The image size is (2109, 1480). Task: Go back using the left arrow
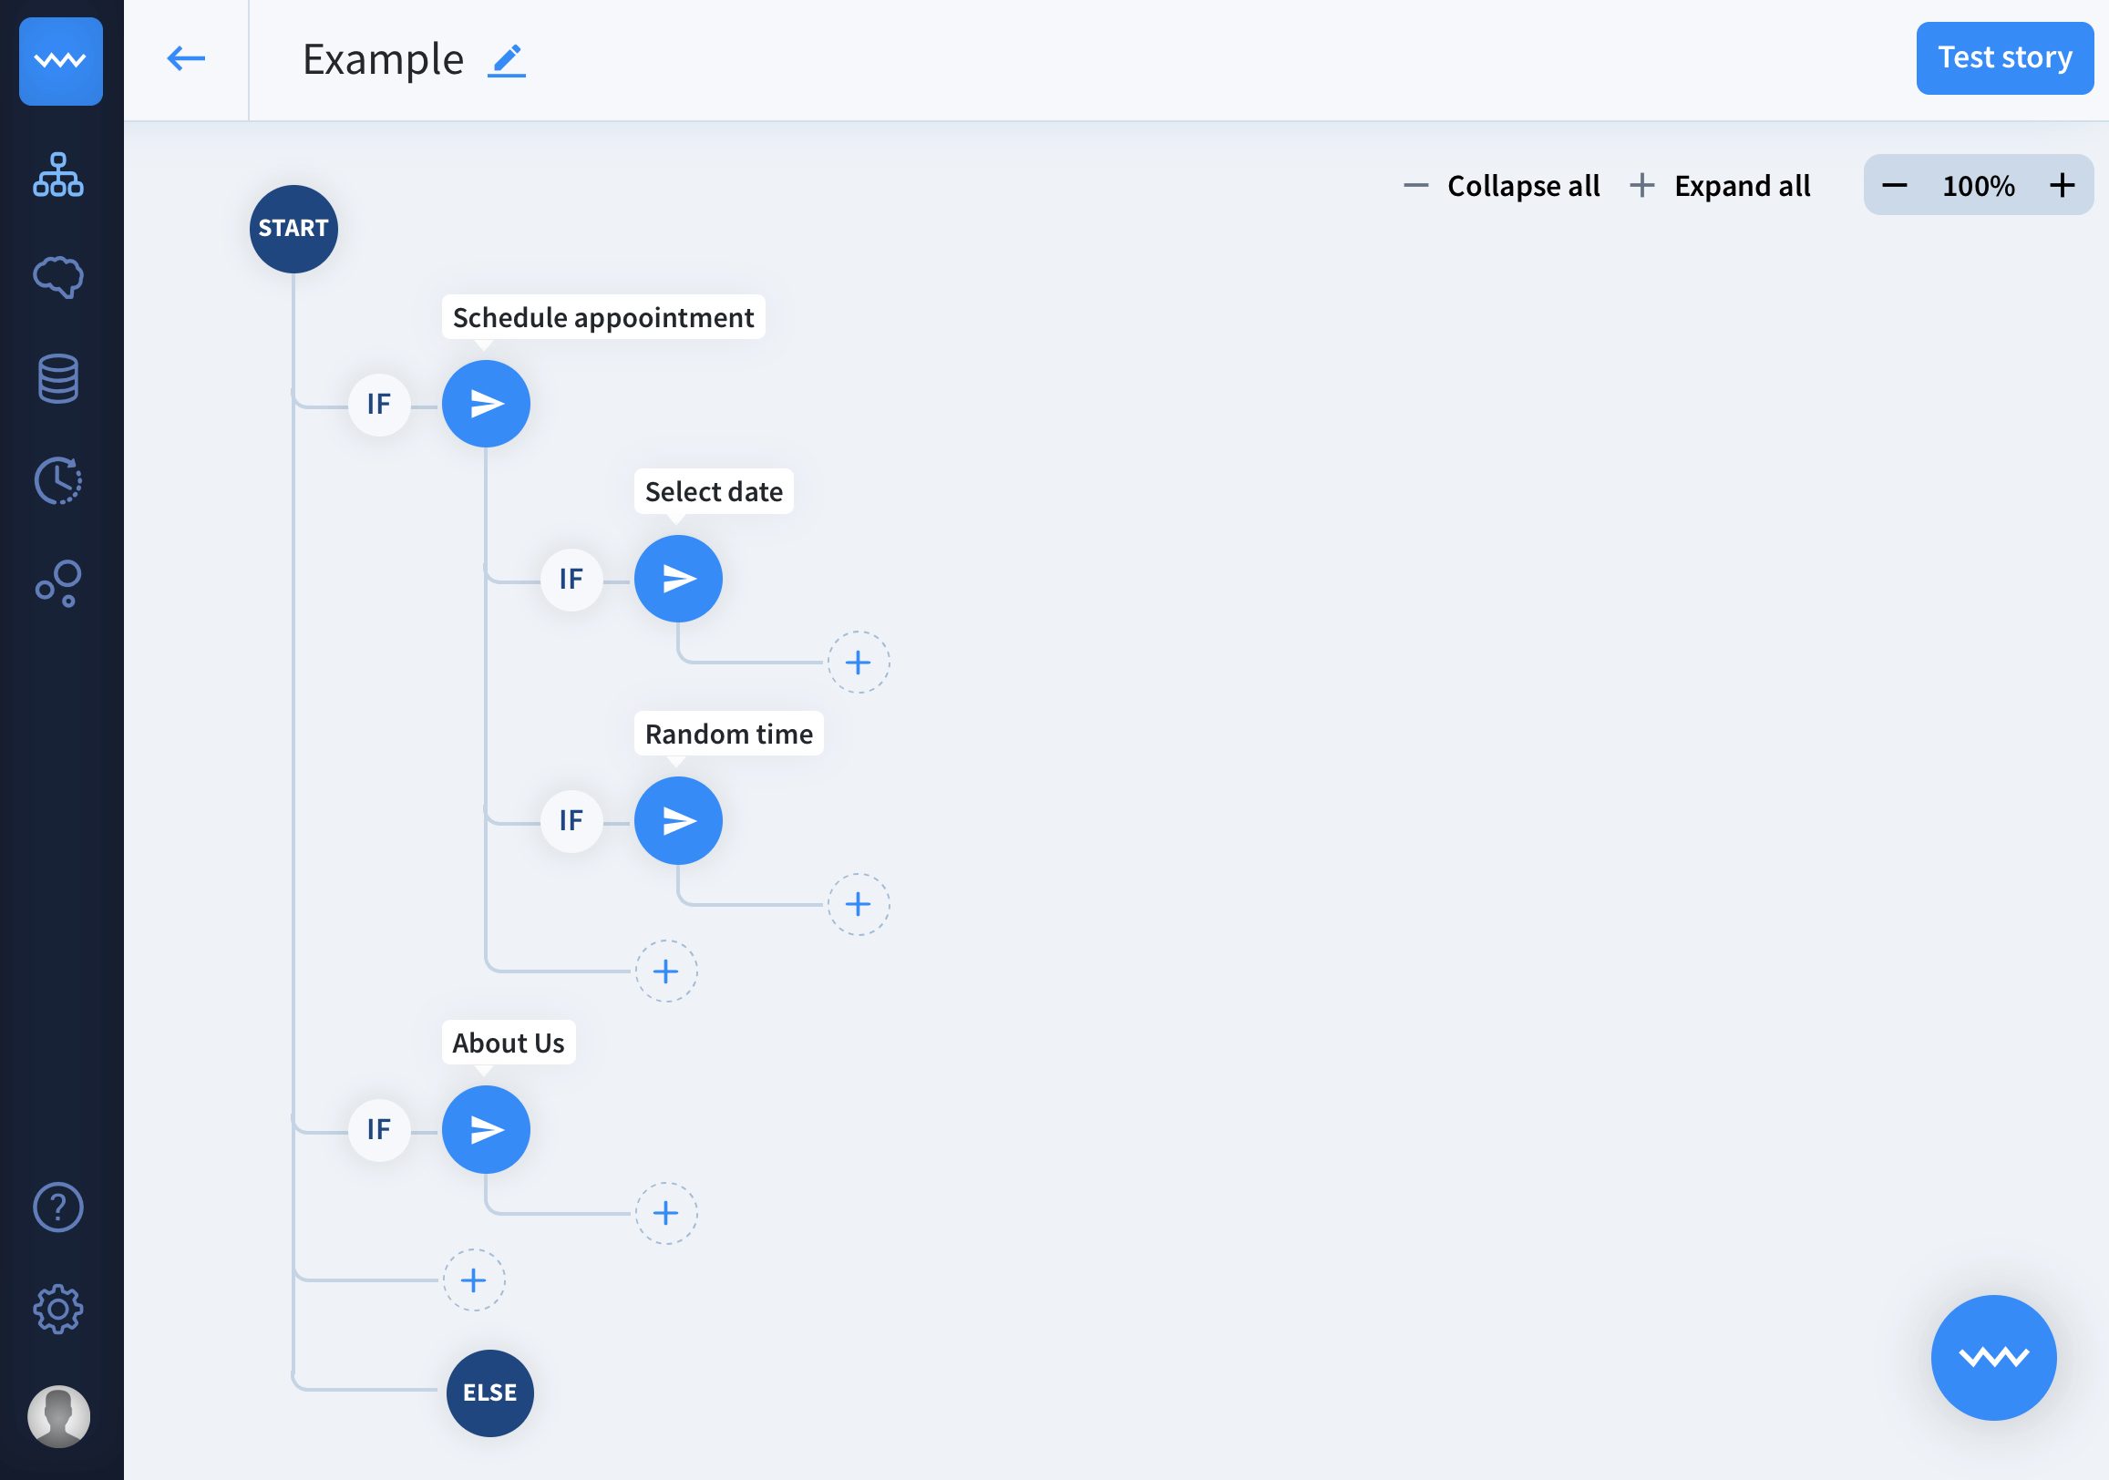pyautogui.click(x=186, y=60)
